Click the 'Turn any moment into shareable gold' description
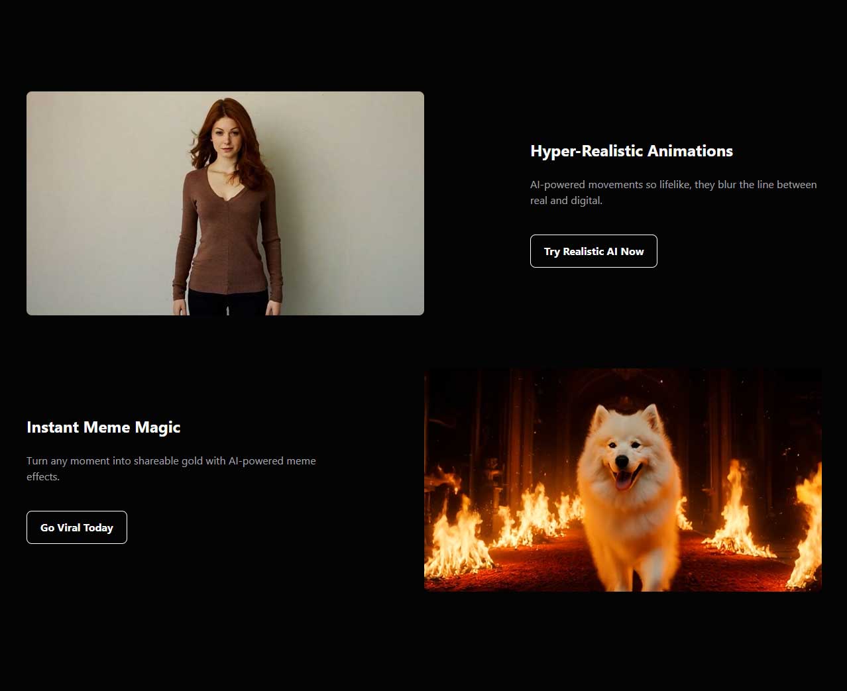 (171, 468)
